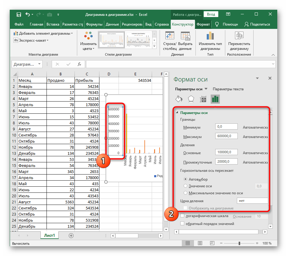Image resolution: width=287 pixels, height=256 pixels.
Task: Open the Экспресс-макет dropdown
Action: tap(31, 40)
